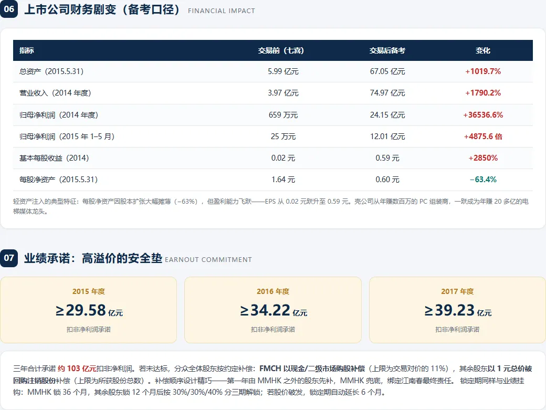Viewport: 546px width, 410px height.
Task: Click the FINANCIAL IMPACT subtitle
Action: click(x=222, y=11)
